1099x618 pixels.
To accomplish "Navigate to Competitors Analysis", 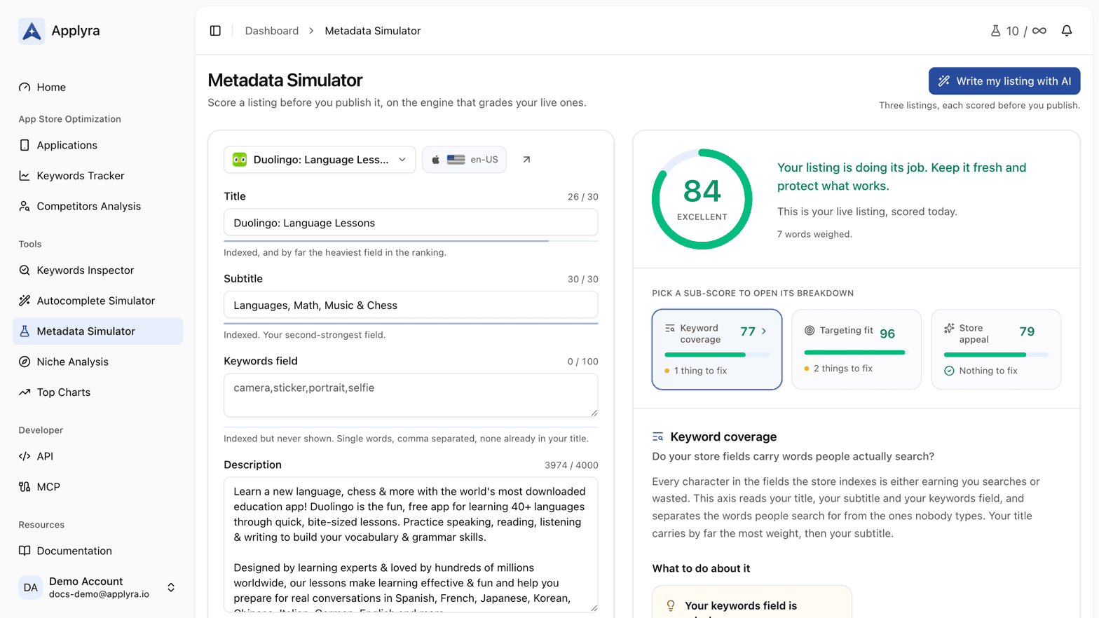I will [x=98, y=206].
